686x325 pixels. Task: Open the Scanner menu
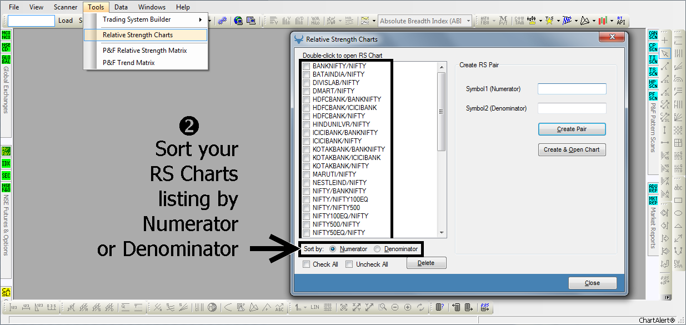66,7
